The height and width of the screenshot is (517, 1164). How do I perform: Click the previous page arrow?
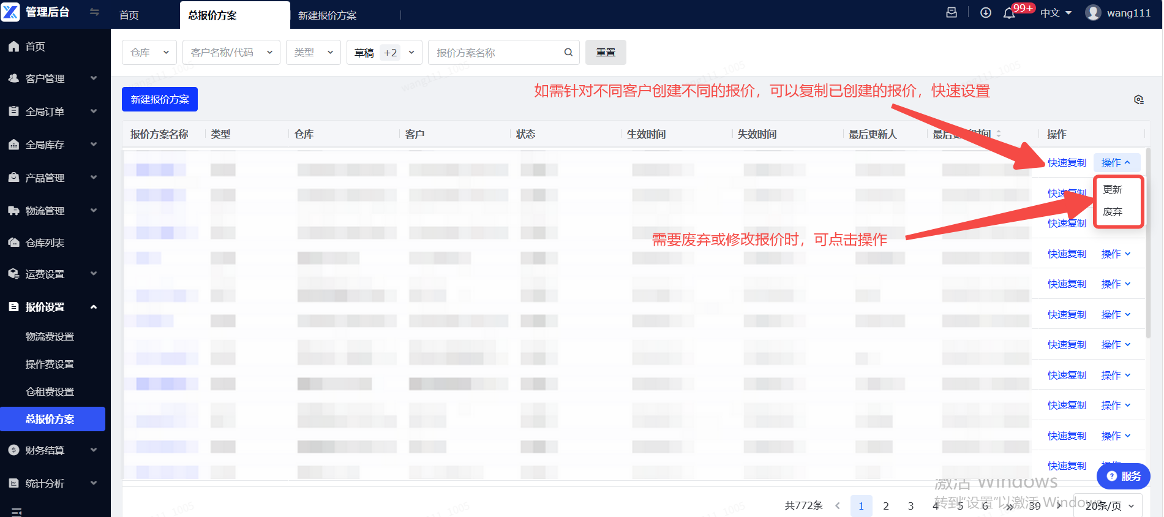click(x=837, y=506)
